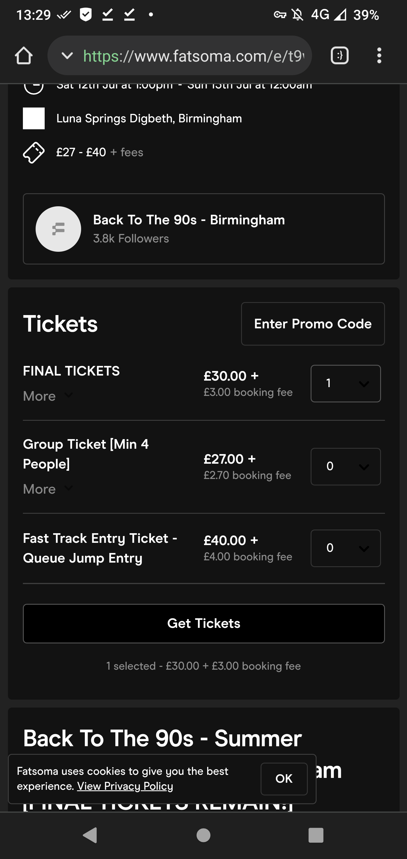Tap the fatsoma URL address field

(194, 56)
